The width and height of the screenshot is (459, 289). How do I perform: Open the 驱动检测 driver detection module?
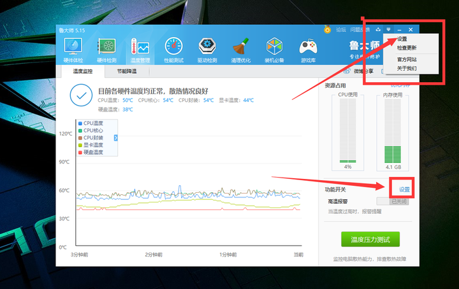coord(207,50)
